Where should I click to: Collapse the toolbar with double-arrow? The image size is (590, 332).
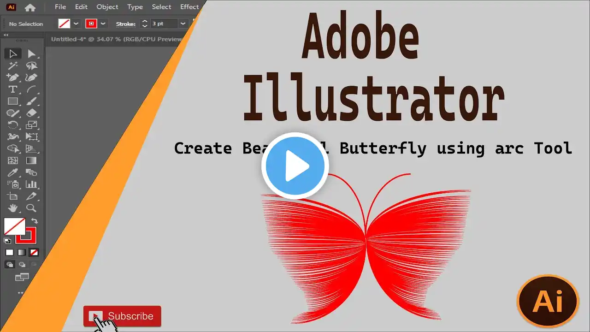pos(6,35)
